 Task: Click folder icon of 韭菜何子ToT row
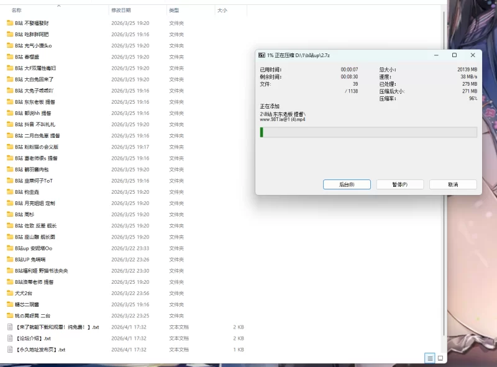click(10, 181)
